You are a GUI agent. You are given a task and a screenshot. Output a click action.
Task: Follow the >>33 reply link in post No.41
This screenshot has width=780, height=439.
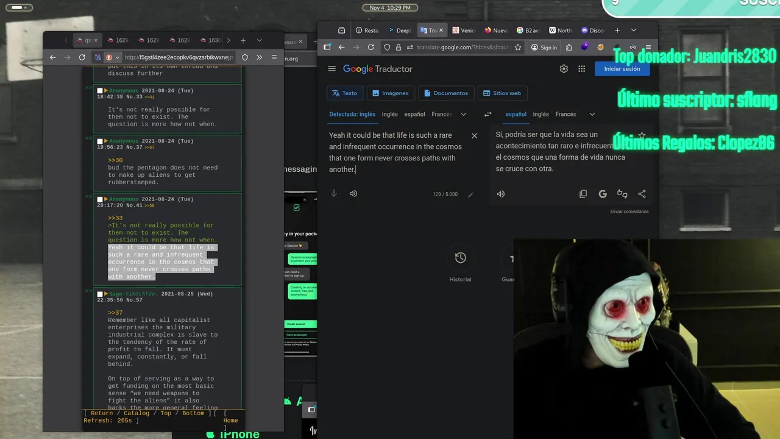coord(115,218)
